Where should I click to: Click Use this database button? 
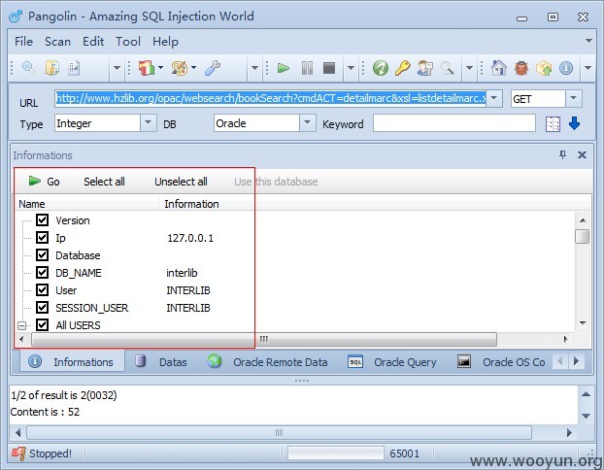pos(276,182)
